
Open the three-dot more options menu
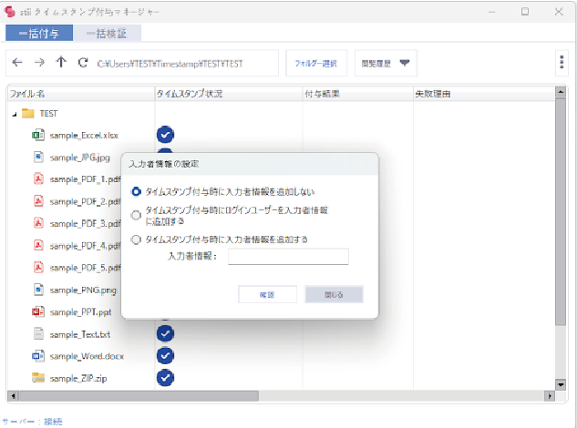562,63
